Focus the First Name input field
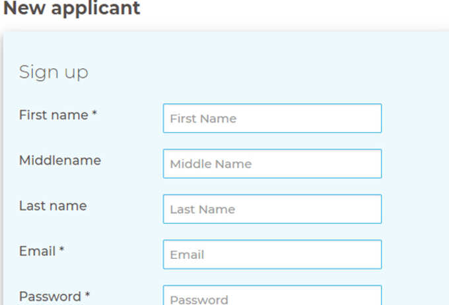This screenshot has height=305, width=449. pyautogui.click(x=272, y=118)
